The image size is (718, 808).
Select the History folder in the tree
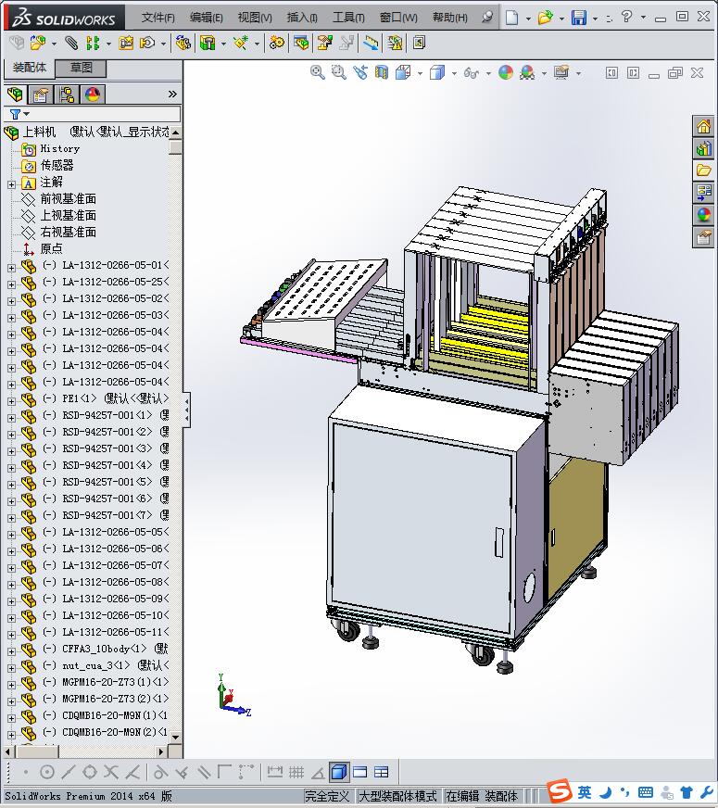tap(59, 149)
